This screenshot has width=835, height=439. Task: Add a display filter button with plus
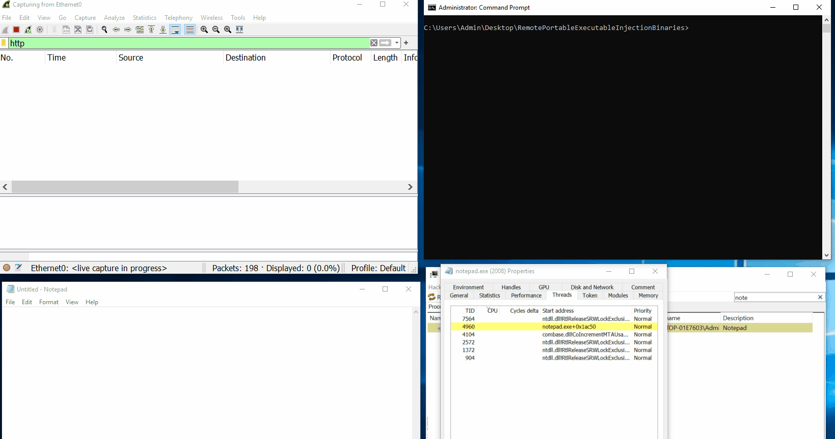[x=406, y=43]
